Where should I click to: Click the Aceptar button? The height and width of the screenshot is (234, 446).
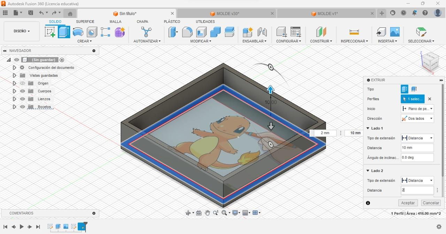408,203
